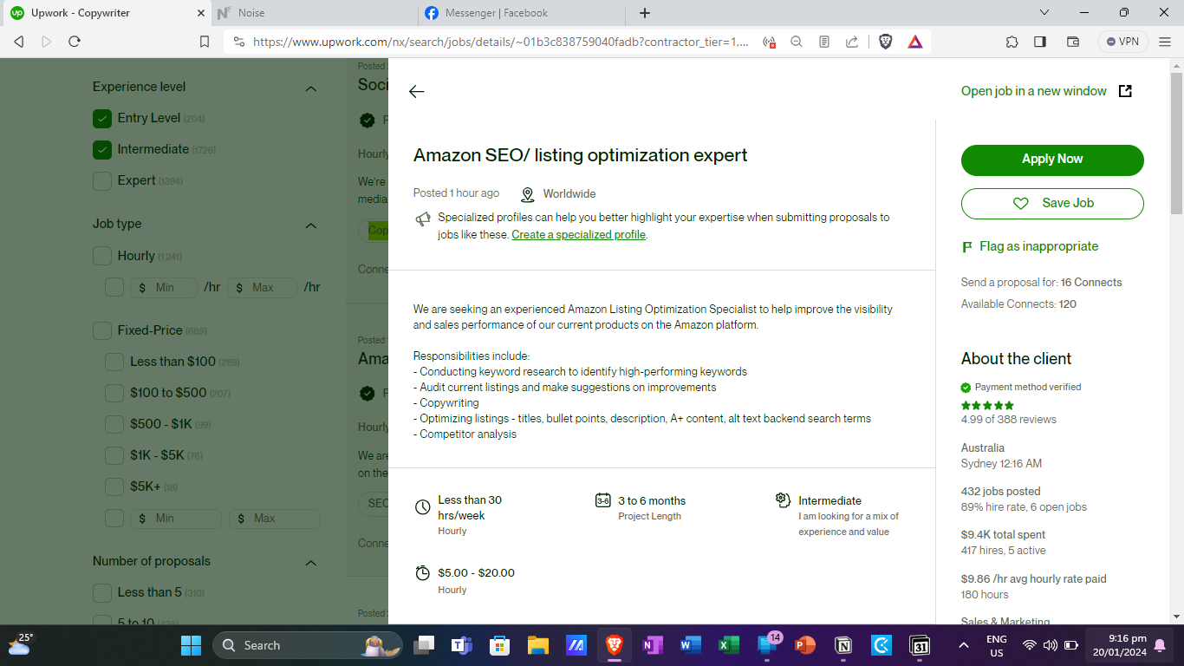
Task: Open the Brave Wallet icon
Action: (1072, 41)
